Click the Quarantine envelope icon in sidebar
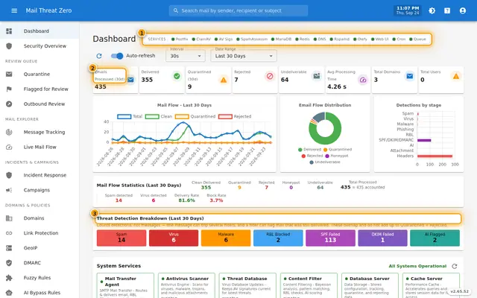This screenshot has width=477, height=298. (x=9, y=74)
